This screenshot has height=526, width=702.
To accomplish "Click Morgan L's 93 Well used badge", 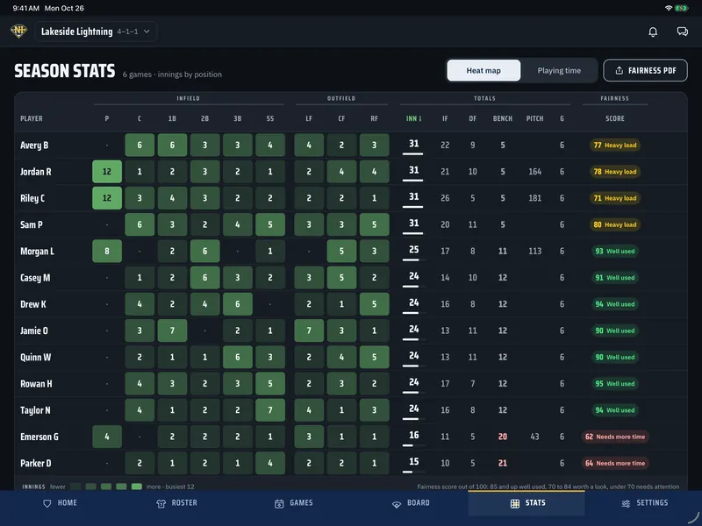I will [615, 251].
